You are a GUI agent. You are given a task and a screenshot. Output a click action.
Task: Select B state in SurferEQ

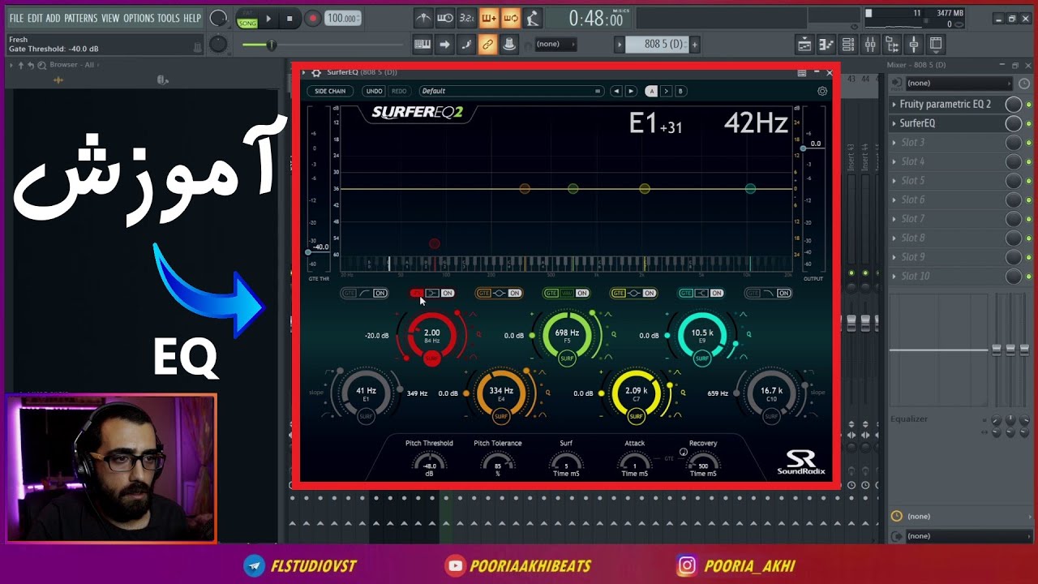point(680,91)
